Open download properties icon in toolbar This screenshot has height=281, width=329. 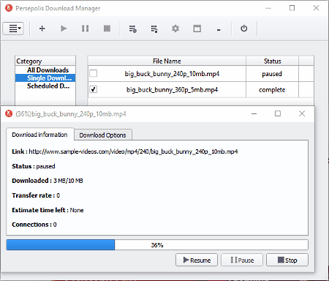click(x=132, y=29)
